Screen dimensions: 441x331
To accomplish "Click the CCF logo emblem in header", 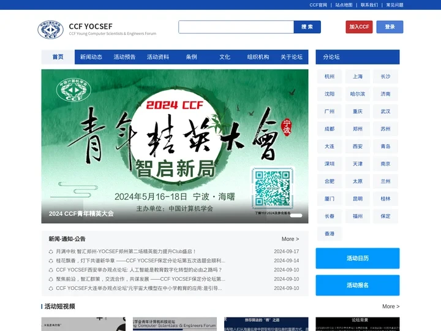I will (x=50, y=29).
